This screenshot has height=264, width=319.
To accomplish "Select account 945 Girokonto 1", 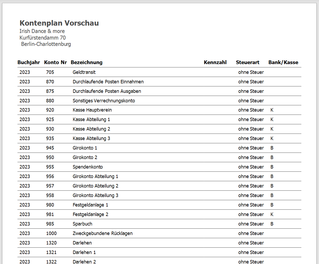I will point(84,148).
